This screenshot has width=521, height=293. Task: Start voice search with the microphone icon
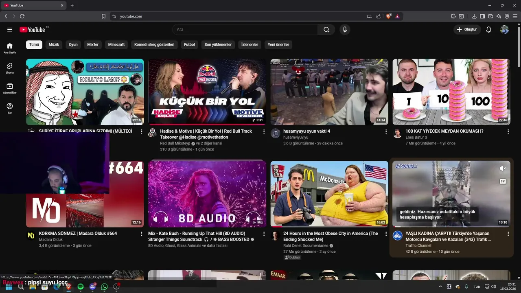345,30
